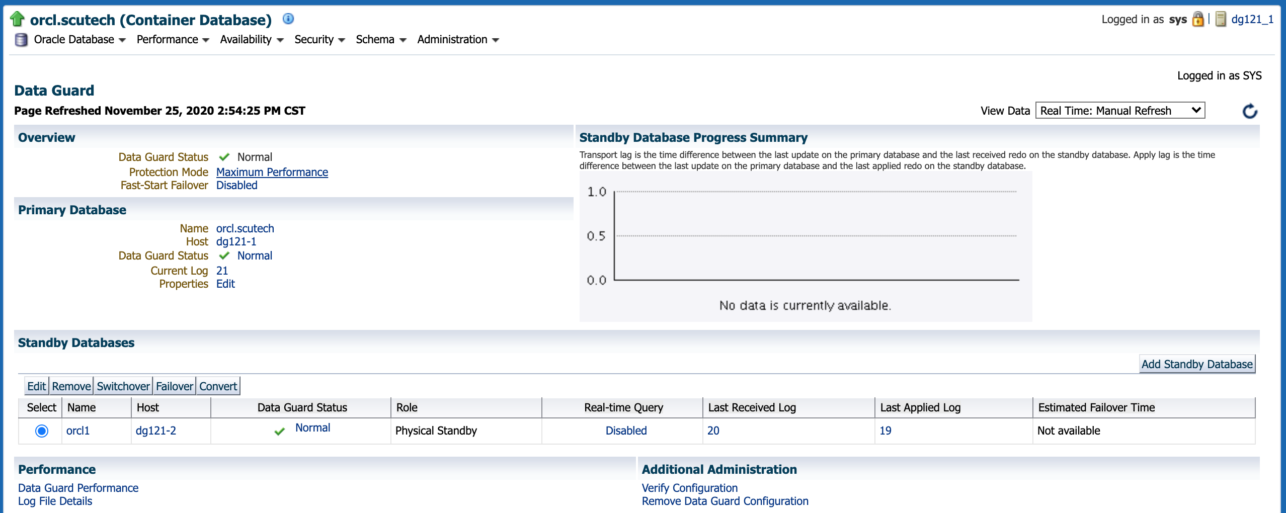
Task: Select the orcl1 standby database radio button
Action: [x=42, y=431]
